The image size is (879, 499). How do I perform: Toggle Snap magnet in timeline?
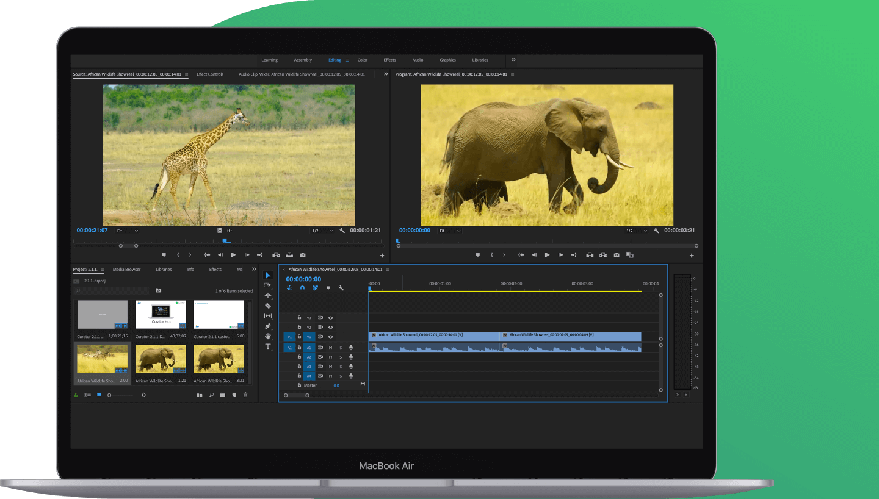click(x=302, y=288)
